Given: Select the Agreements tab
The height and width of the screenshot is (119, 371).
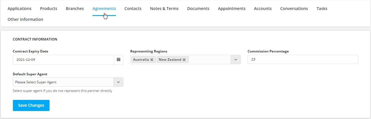Looking at the screenshot, I should pyautogui.click(x=104, y=9).
